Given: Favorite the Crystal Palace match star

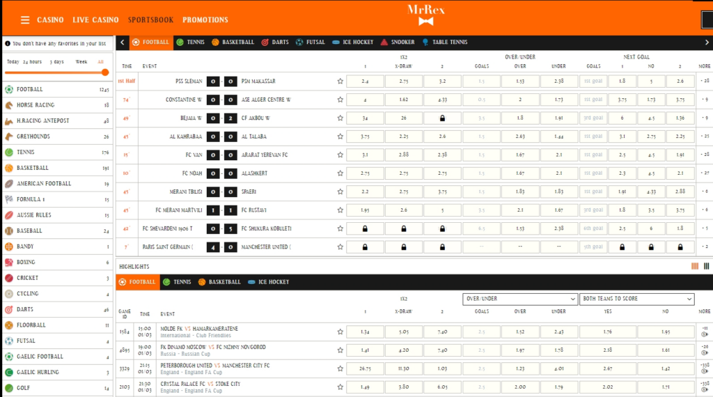Looking at the screenshot, I should click(x=340, y=387).
